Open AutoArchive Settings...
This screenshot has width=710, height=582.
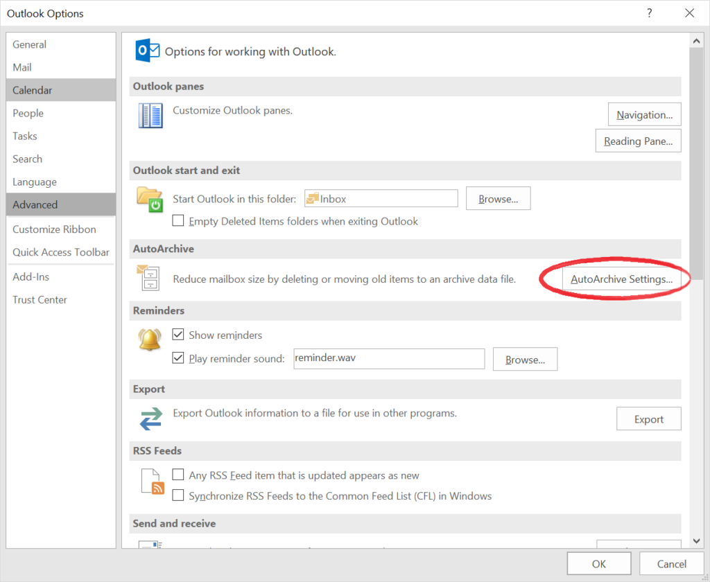(x=622, y=279)
